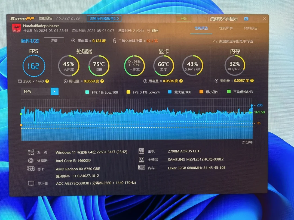Click the power plug icon beside 用电量 0.124 度
Viewport: 294px width, 220px height.
coord(73,40)
